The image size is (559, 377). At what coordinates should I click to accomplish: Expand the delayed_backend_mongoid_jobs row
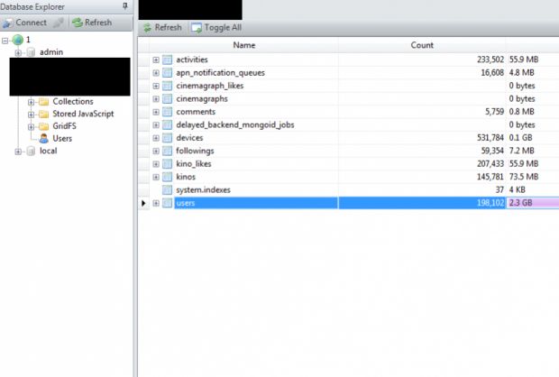tap(156, 124)
